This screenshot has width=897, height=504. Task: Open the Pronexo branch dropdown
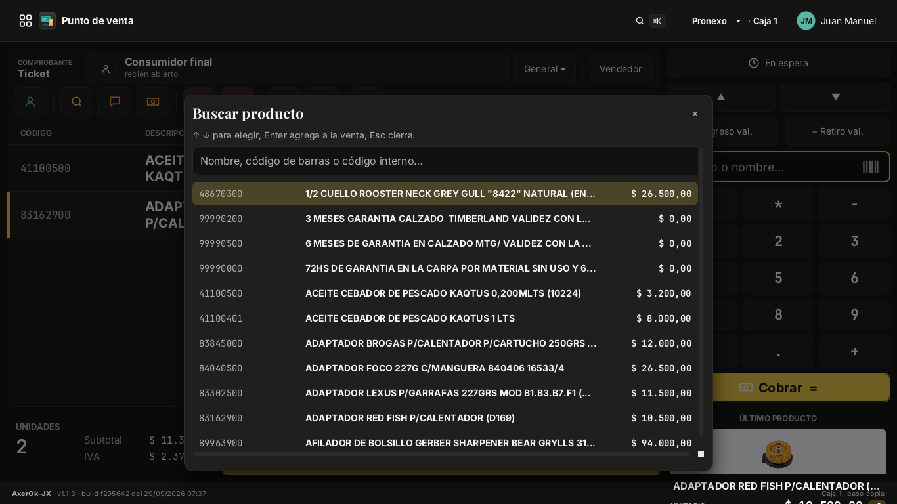tap(716, 21)
